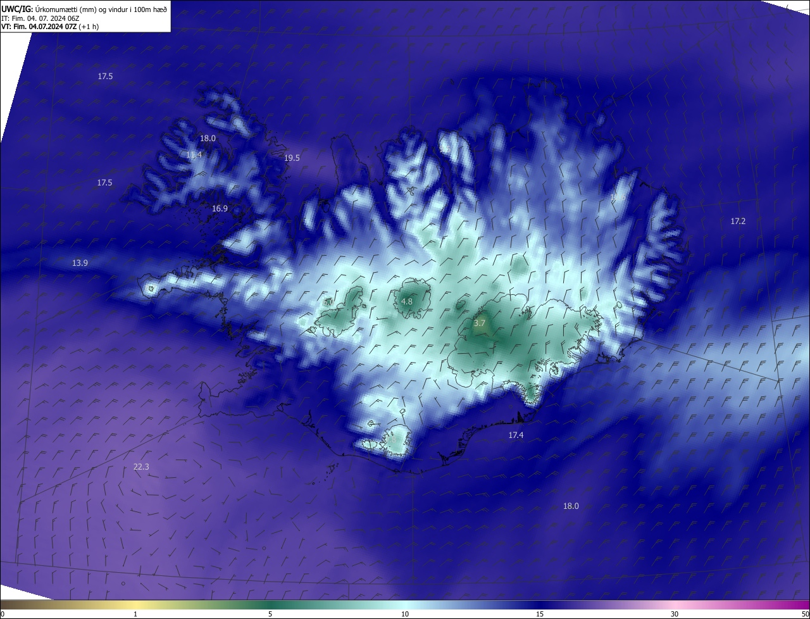The height and width of the screenshot is (619, 810).
Task: Select the 13.9 value label
Action: [x=80, y=263]
